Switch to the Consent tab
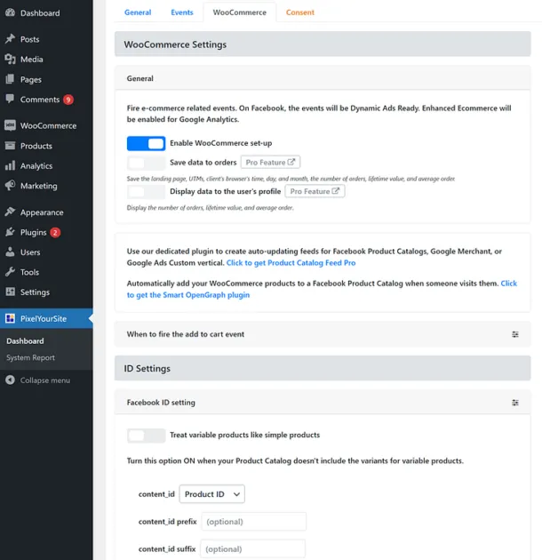The height and width of the screenshot is (560, 542). [299, 12]
